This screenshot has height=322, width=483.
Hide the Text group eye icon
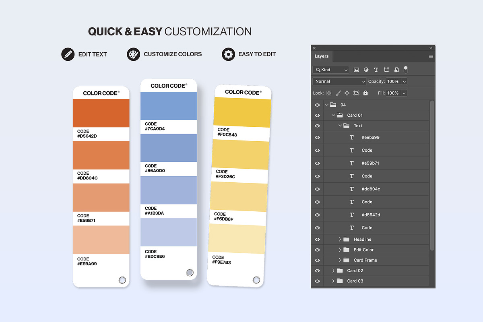(317, 126)
